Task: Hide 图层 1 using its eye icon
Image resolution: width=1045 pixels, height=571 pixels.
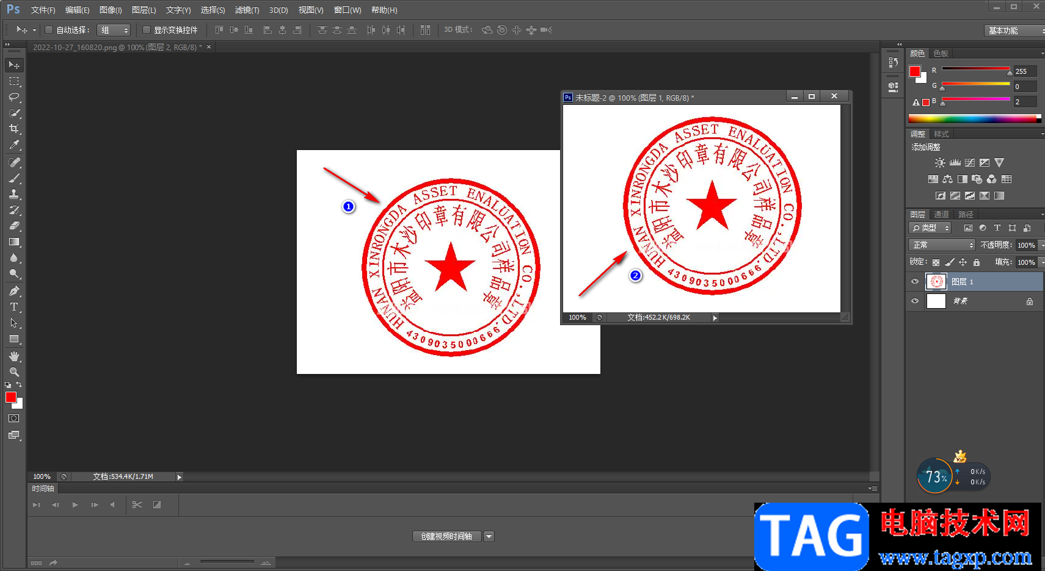Action: [x=915, y=281]
